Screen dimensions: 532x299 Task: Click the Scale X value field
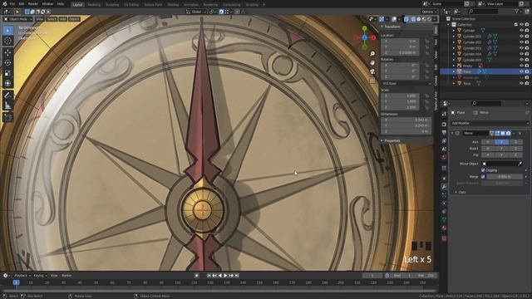point(401,96)
